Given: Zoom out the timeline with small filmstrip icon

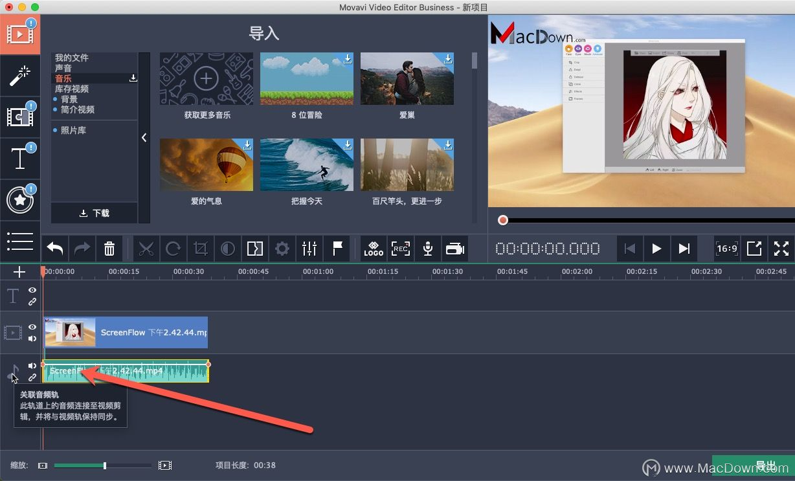Looking at the screenshot, I should 43,465.
